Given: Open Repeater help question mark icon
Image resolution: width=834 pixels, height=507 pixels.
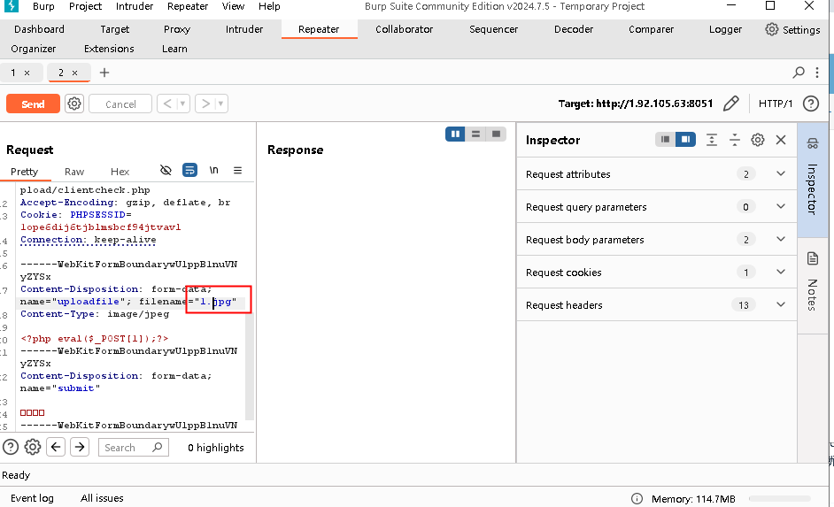Looking at the screenshot, I should [x=811, y=104].
